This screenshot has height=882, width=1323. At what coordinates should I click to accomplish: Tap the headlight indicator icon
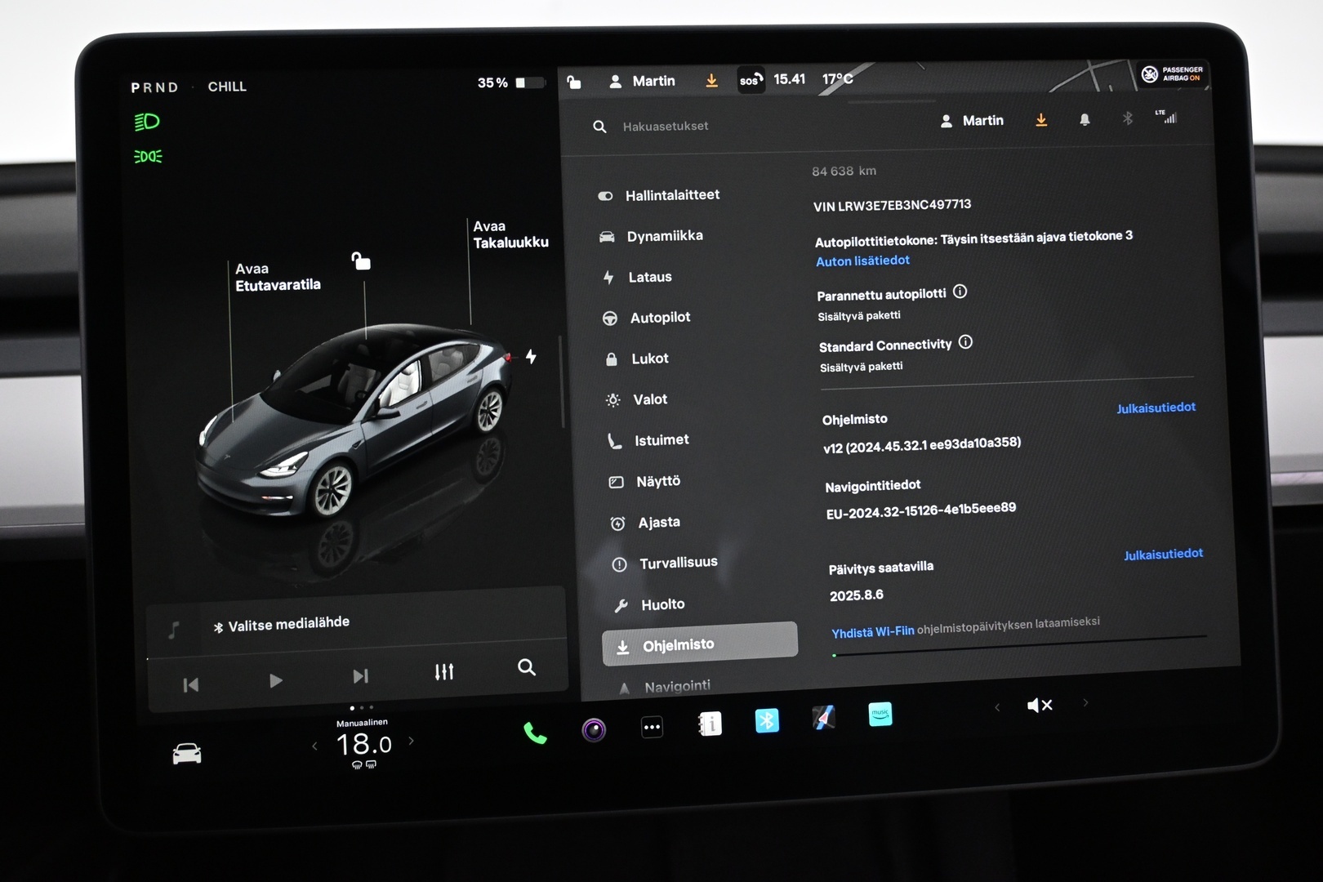pyautogui.click(x=147, y=122)
